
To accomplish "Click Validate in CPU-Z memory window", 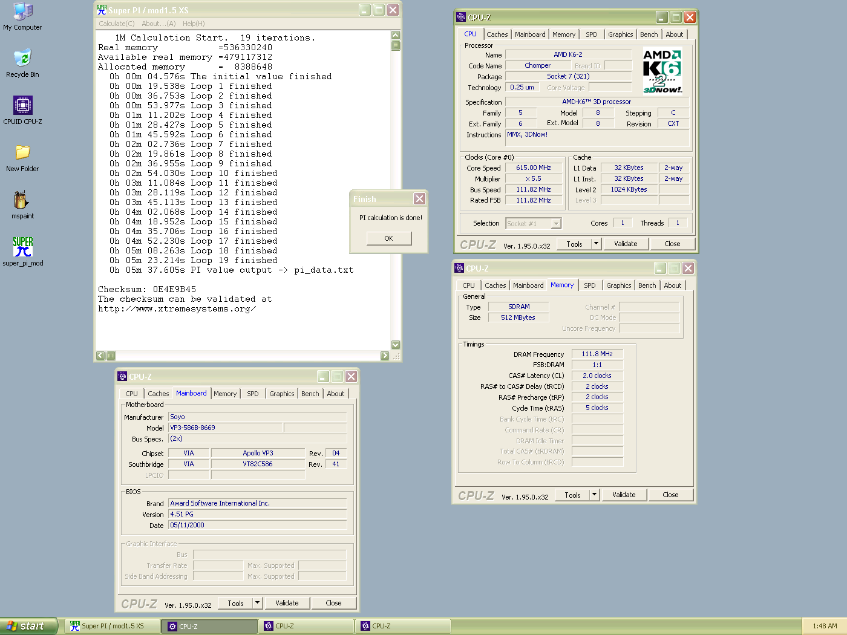I will (x=624, y=495).
